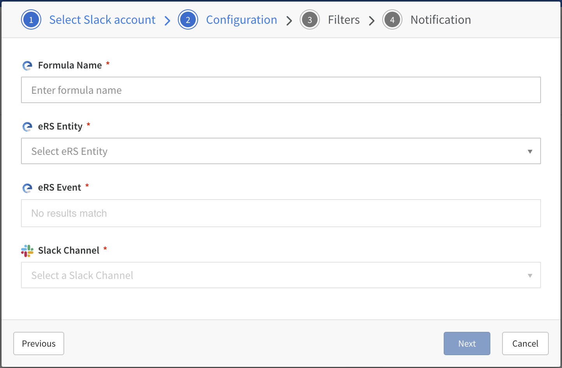The image size is (562, 368).
Task: Open the Select a Slack Channel dropdown
Action: (281, 275)
